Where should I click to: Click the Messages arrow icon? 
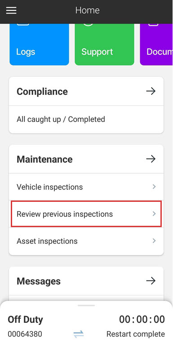[151, 281]
